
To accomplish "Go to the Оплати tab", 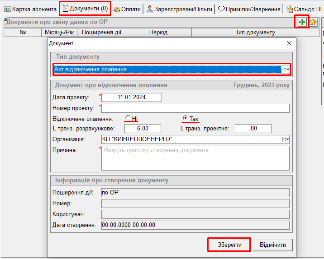I will click(x=127, y=9).
